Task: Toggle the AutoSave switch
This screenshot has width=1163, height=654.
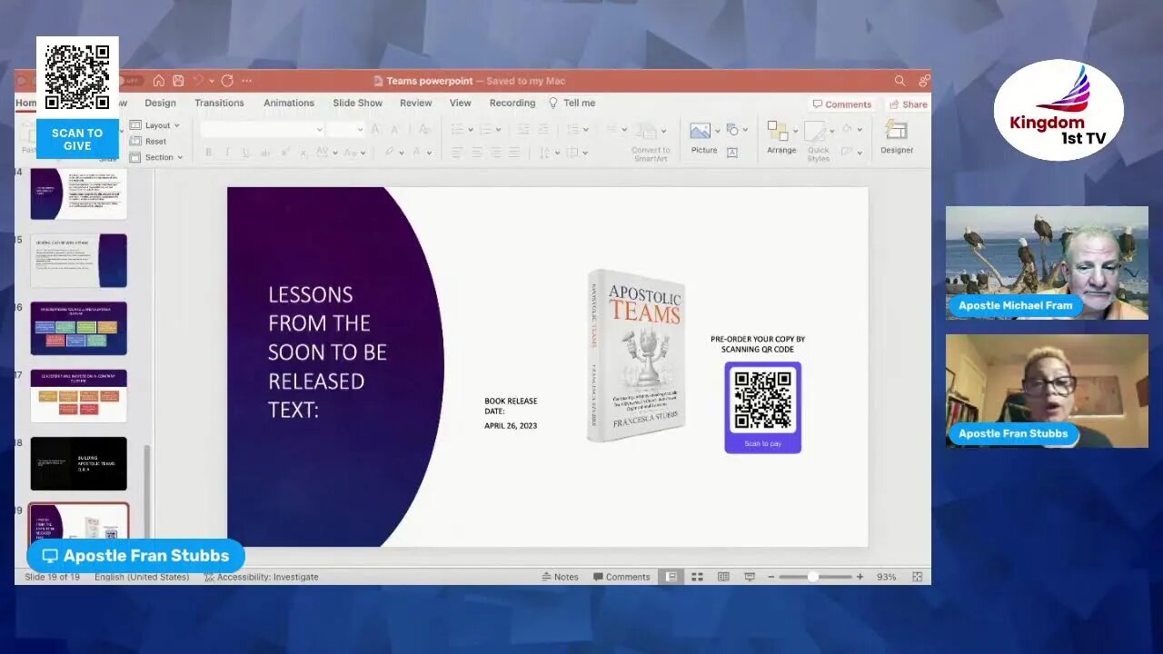Action: (130, 81)
